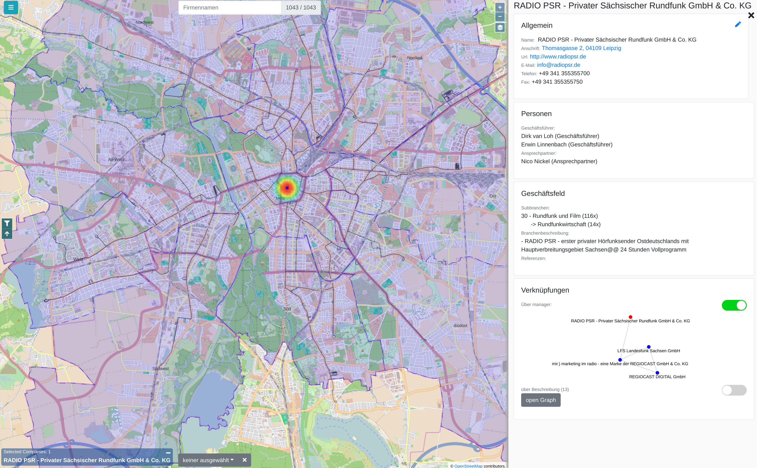757x468 pixels.
Task: Disable the Über manager toggle
Action: (734, 305)
